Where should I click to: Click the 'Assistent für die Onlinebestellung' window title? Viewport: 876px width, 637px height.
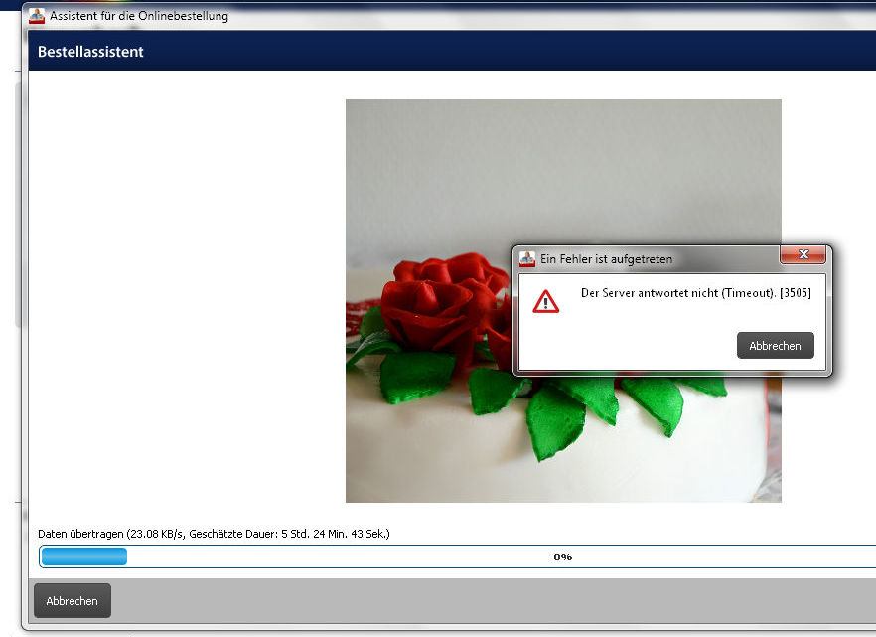click(139, 16)
